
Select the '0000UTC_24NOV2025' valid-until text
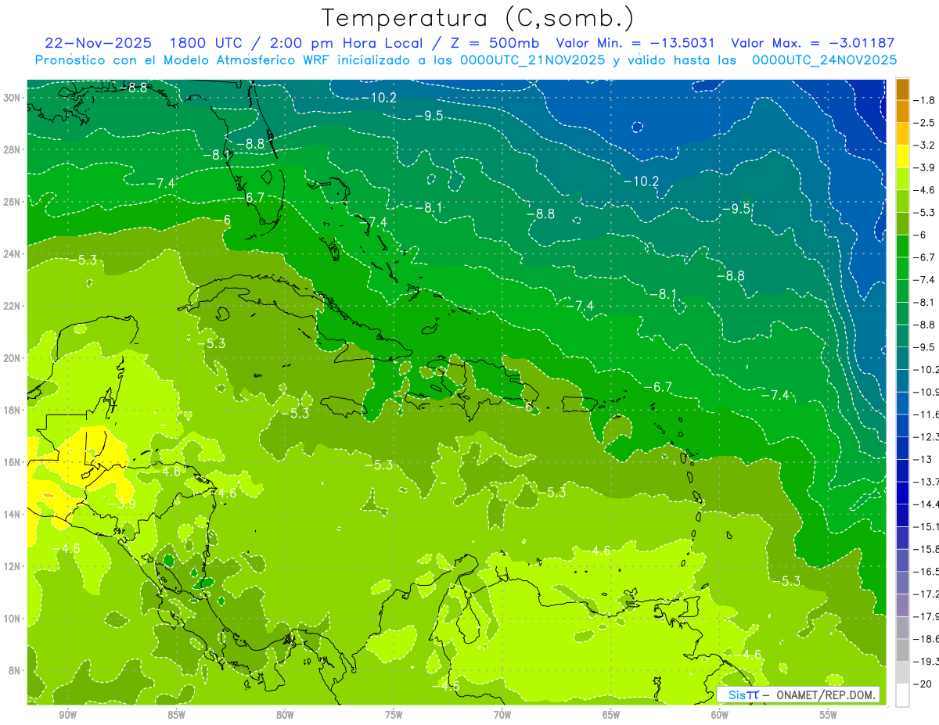pyautogui.click(x=824, y=60)
